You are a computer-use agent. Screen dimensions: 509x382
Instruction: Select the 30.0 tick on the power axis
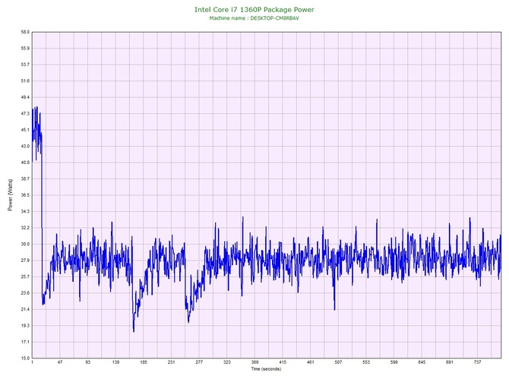[x=24, y=244]
